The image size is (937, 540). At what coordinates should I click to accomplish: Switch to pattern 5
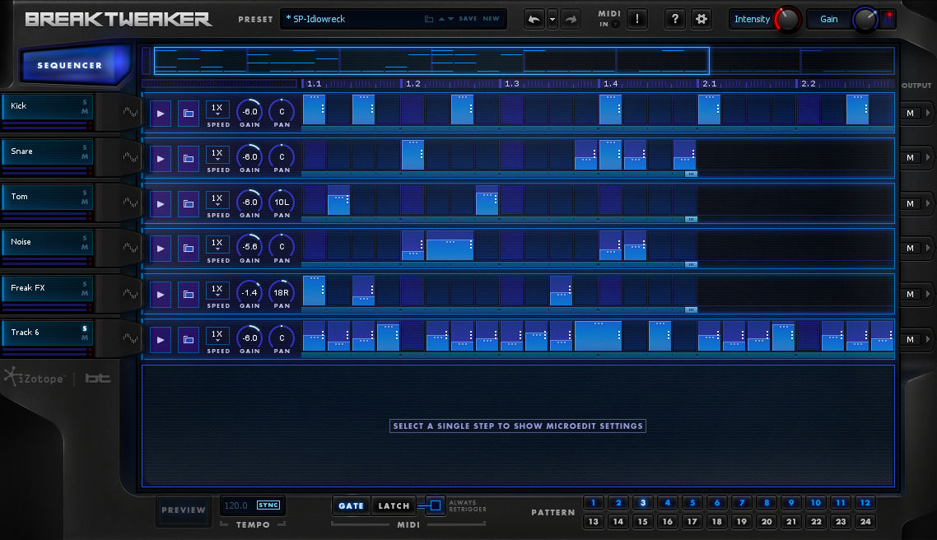pyautogui.click(x=692, y=503)
